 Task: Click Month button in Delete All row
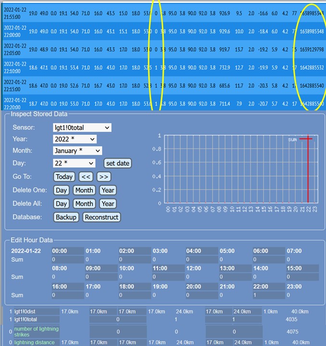(x=84, y=204)
